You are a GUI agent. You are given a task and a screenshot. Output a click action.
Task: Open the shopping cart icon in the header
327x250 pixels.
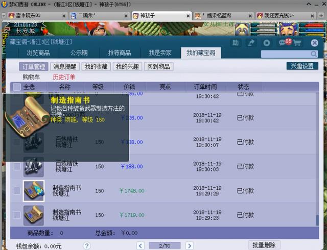click(x=297, y=43)
